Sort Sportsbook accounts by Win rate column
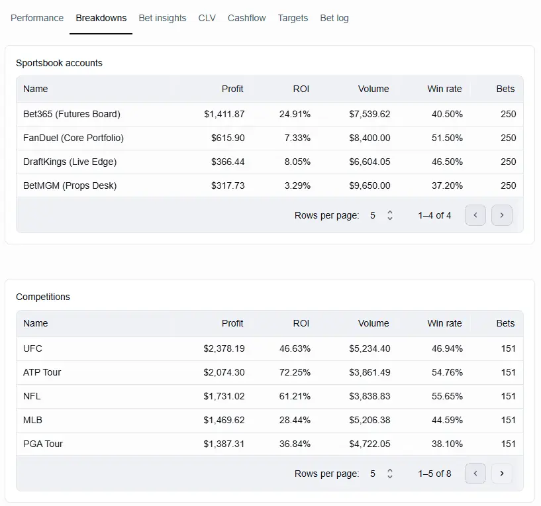This screenshot has height=506, width=541. pyautogui.click(x=444, y=89)
